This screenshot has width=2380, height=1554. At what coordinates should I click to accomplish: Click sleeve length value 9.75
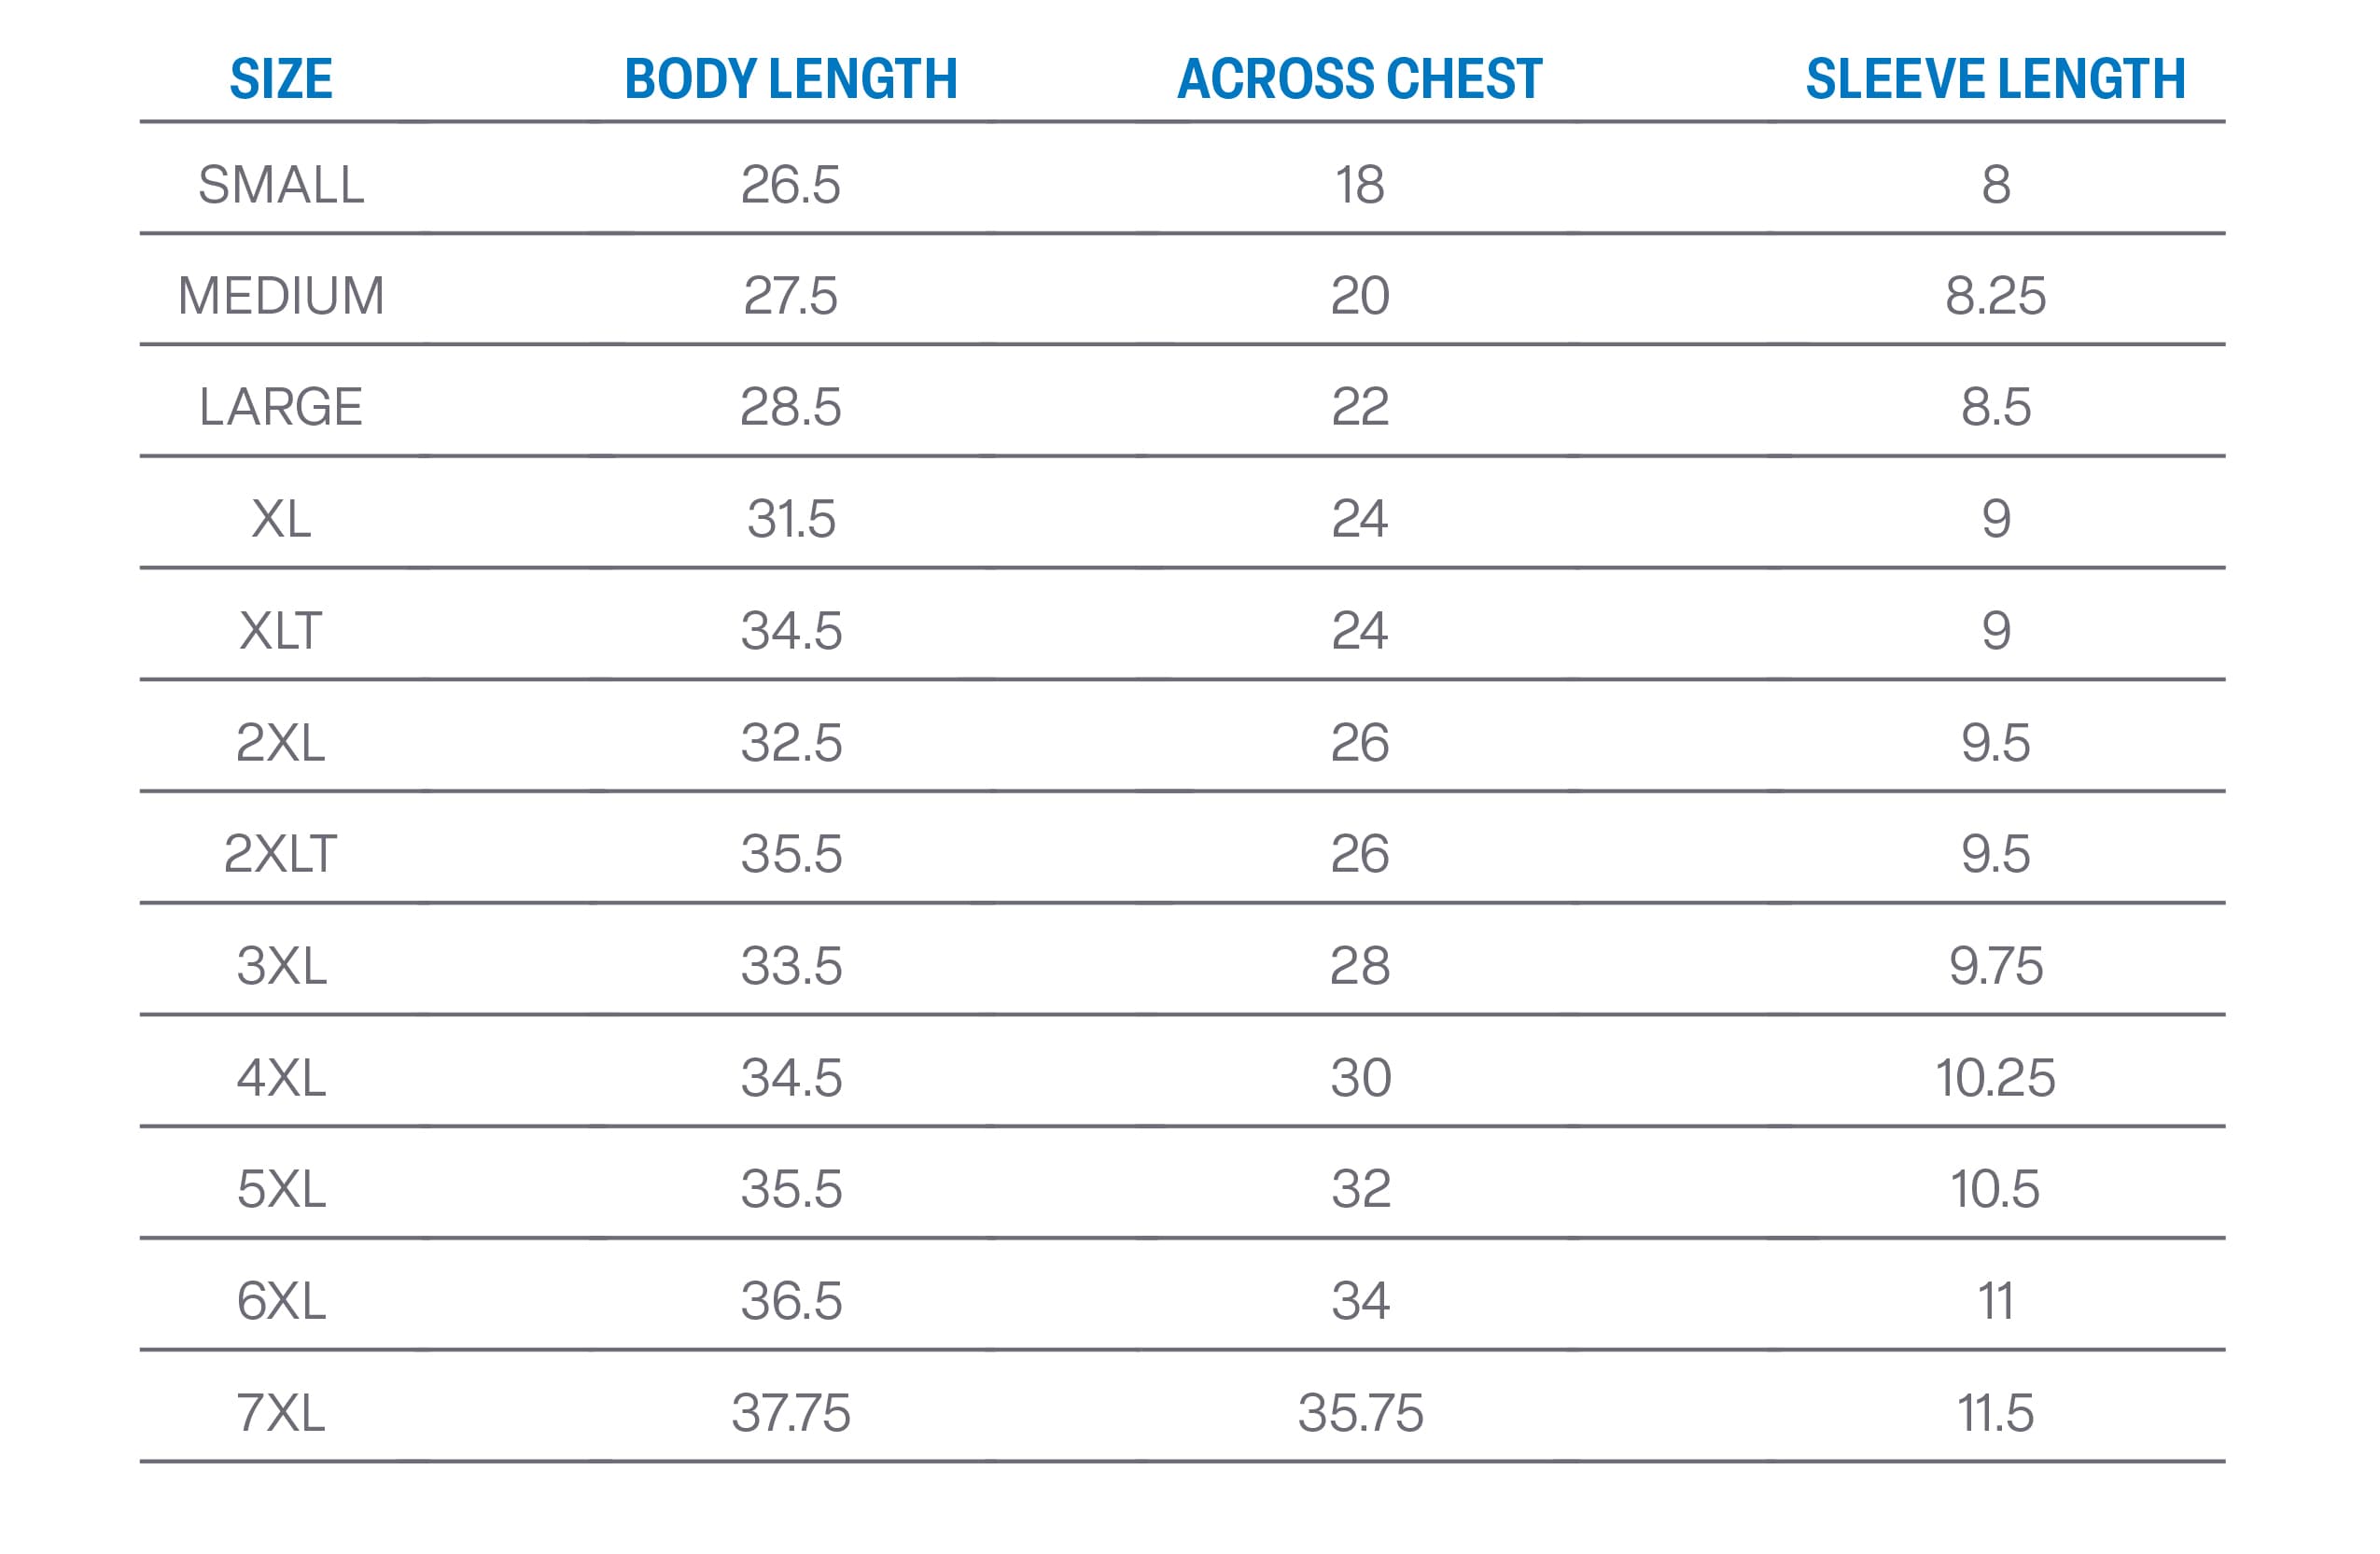tap(1995, 966)
